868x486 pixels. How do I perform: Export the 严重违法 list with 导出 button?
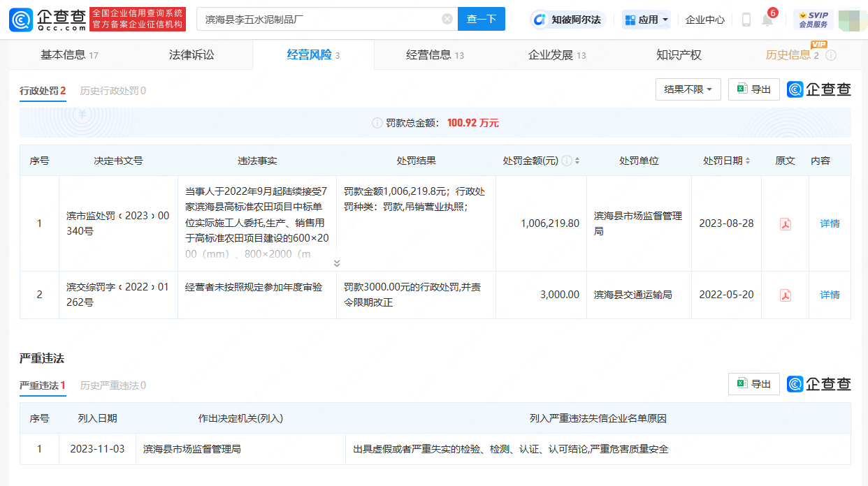click(x=753, y=384)
